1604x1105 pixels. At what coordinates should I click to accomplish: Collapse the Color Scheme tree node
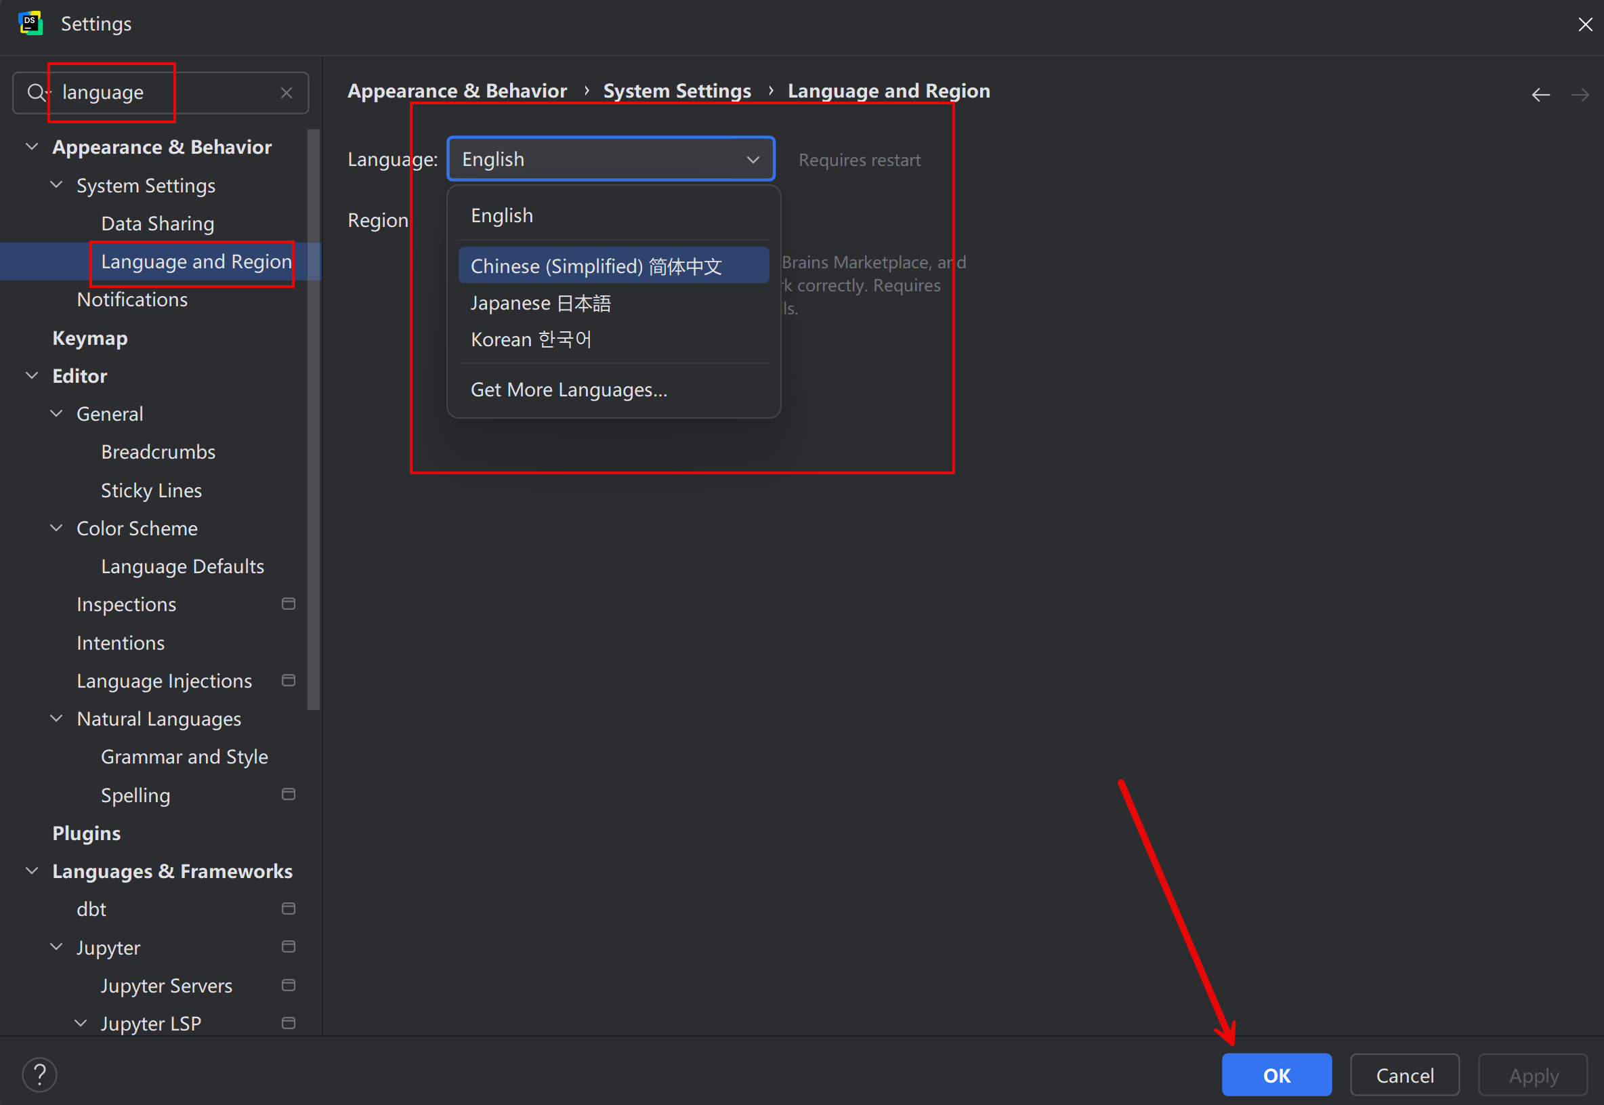57,528
